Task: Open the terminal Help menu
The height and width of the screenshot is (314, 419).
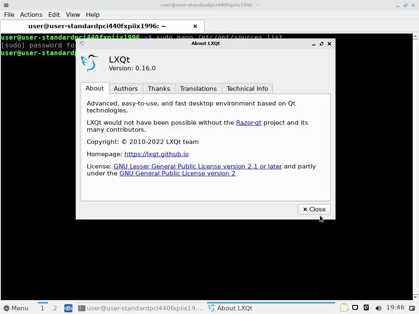Action: point(92,15)
